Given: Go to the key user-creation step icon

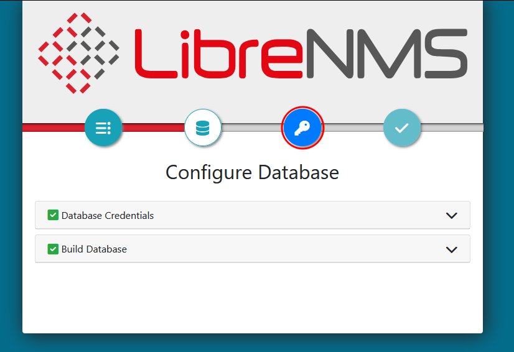Looking at the screenshot, I should pyautogui.click(x=302, y=127).
